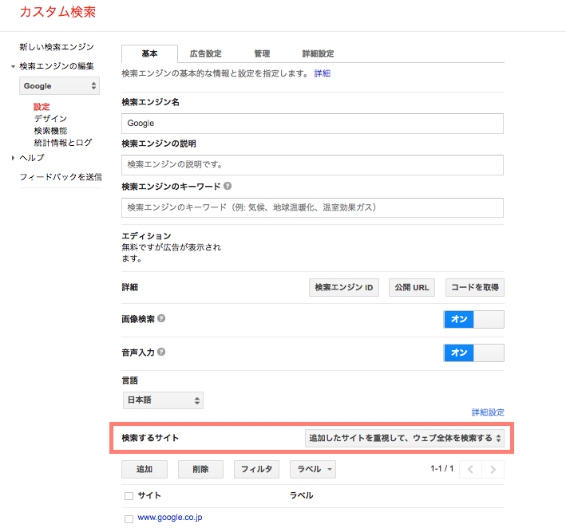Select 設定 in the sidebar
This screenshot has height=528, width=566.
42,107
